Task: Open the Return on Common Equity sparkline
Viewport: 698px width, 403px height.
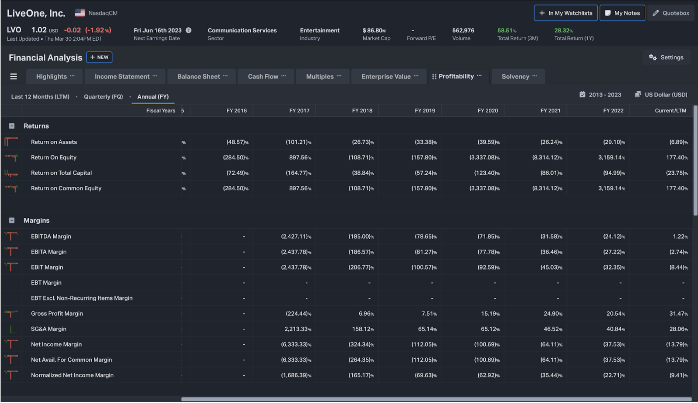Action: pyautogui.click(x=11, y=188)
